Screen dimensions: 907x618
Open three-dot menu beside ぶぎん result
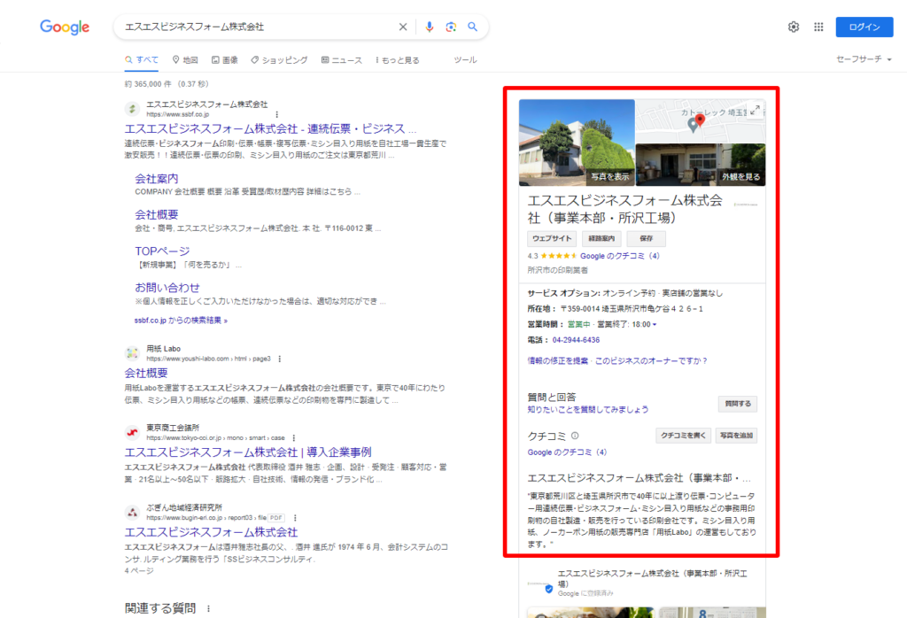pyautogui.click(x=295, y=518)
